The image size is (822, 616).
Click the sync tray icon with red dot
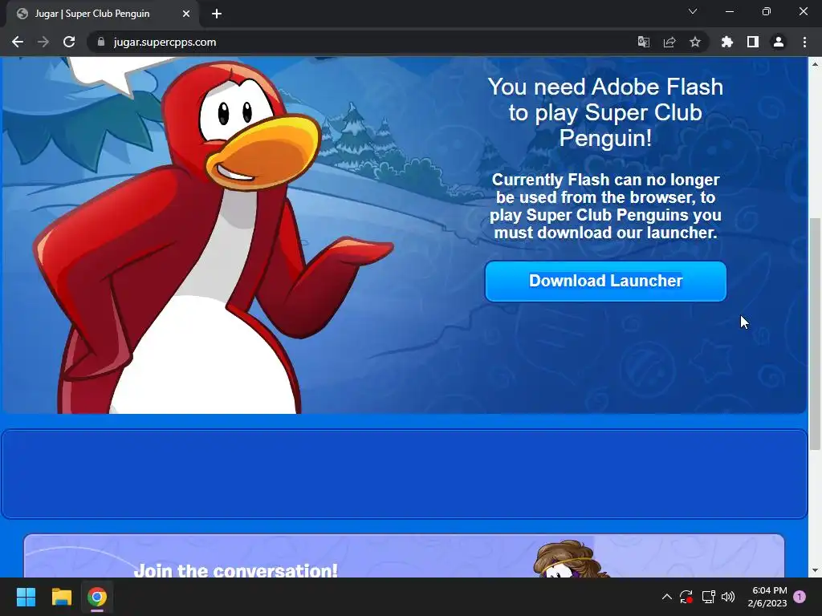pos(686,597)
